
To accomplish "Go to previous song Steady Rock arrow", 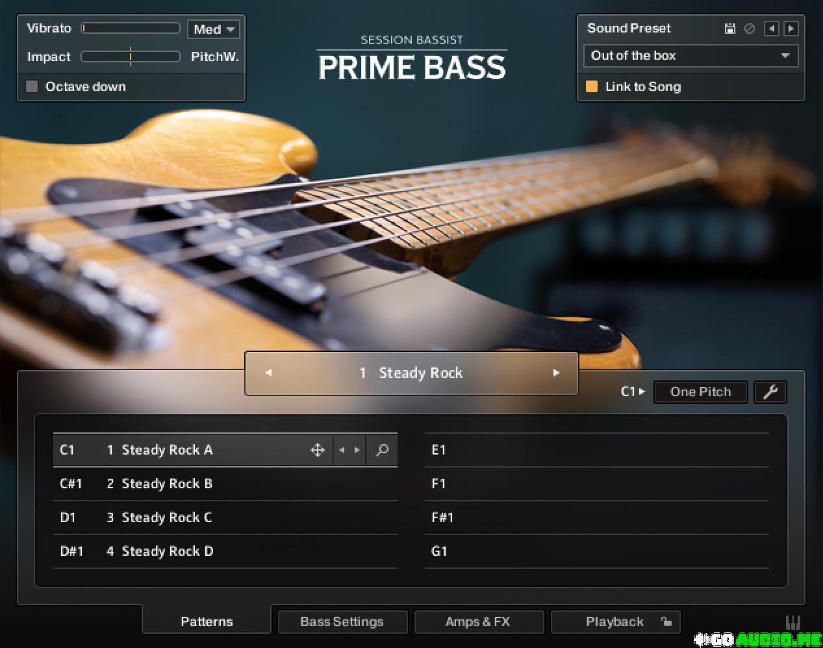I will click(268, 373).
